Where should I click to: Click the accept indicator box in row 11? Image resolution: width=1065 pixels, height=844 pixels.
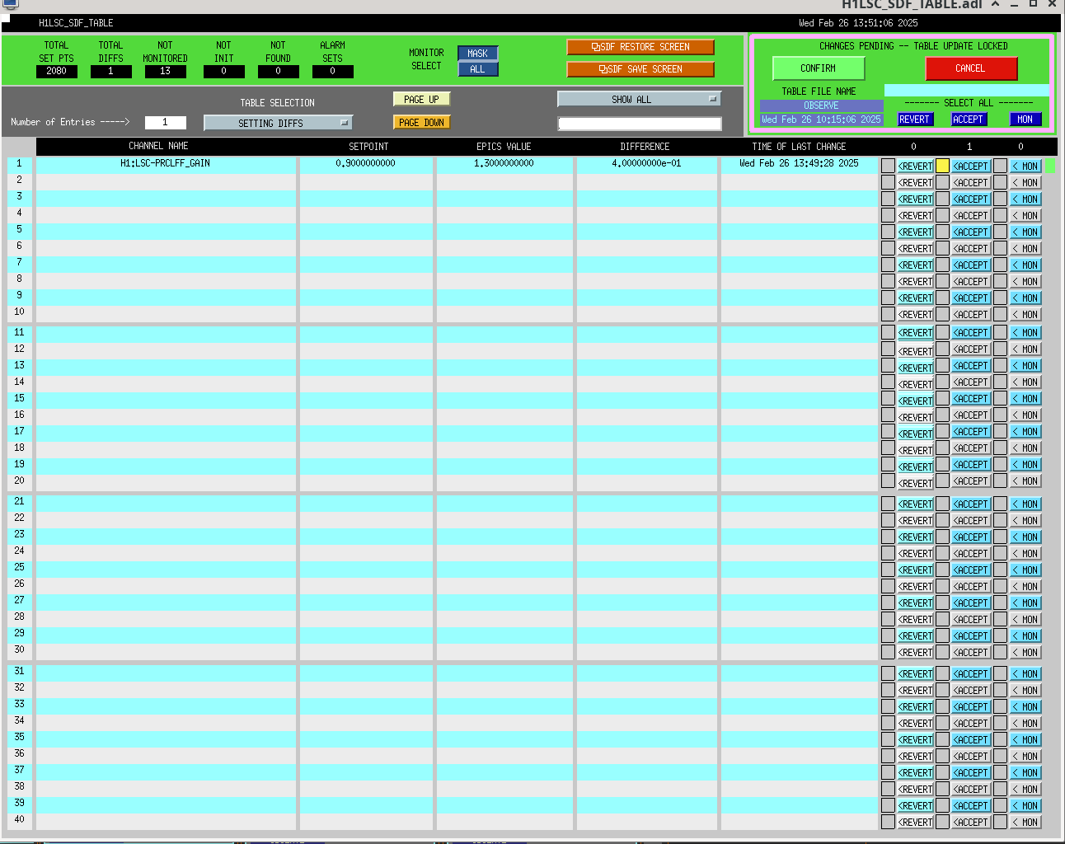(943, 332)
